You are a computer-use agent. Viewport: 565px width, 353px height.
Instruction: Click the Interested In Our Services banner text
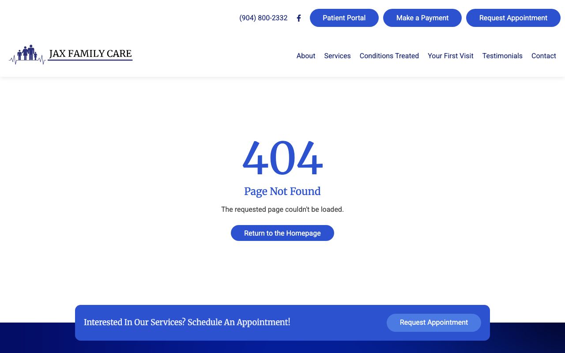[x=187, y=322]
